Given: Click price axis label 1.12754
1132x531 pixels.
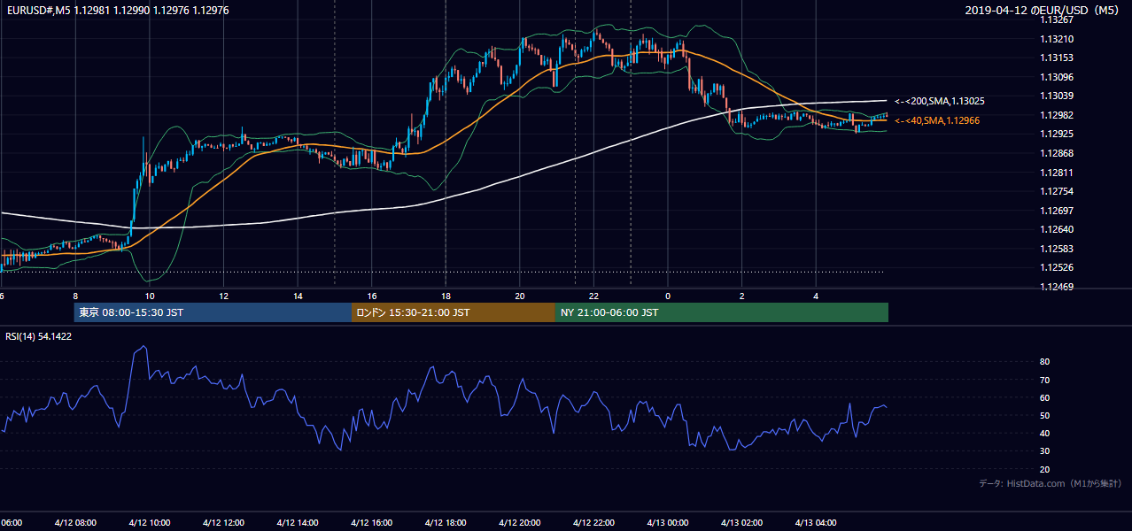Looking at the screenshot, I should [1058, 191].
